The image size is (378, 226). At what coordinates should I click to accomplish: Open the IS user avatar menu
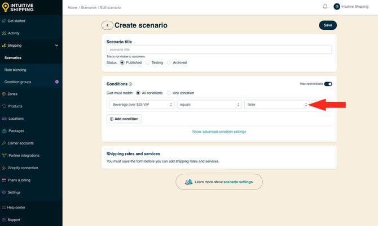[x=337, y=7]
